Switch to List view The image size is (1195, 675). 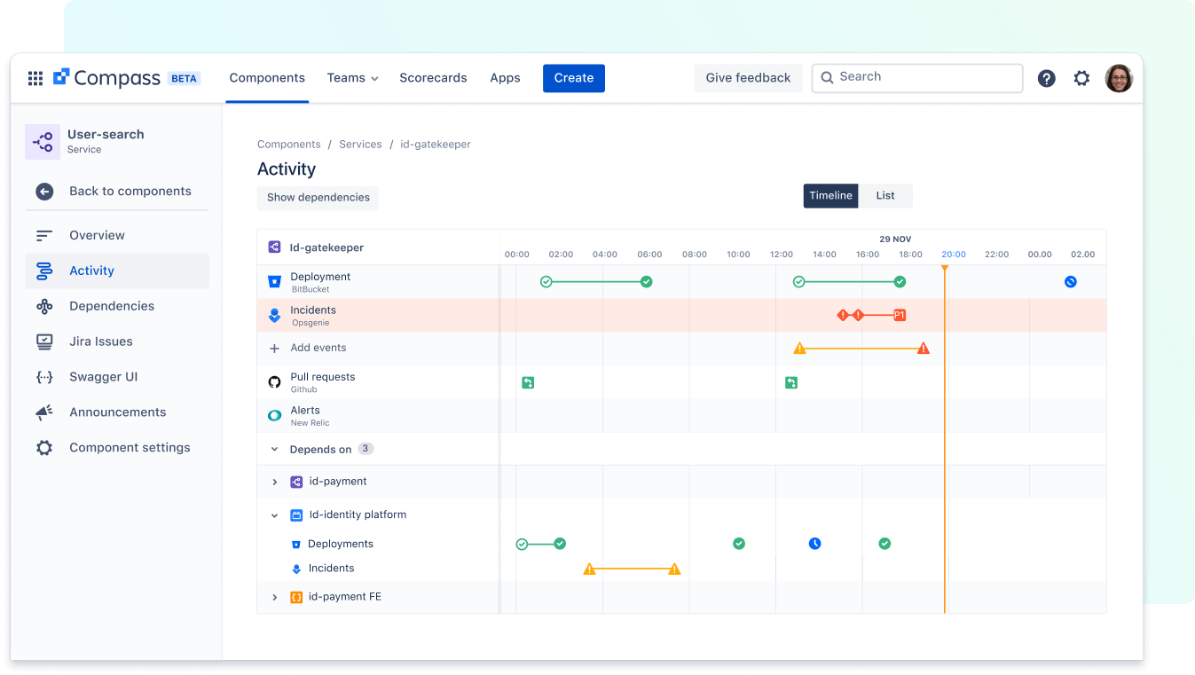[x=885, y=195]
